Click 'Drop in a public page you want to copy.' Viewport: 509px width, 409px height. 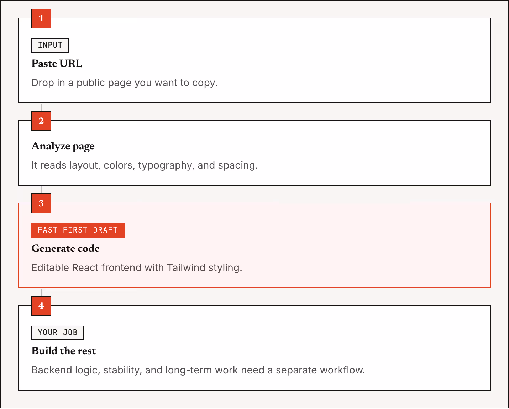125,83
